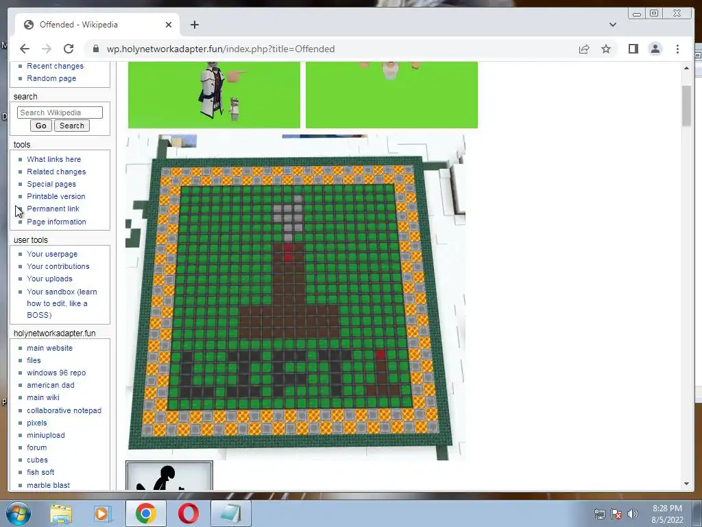Open the miniupload link
Image resolution: width=702 pixels, height=527 pixels.
coord(46,435)
